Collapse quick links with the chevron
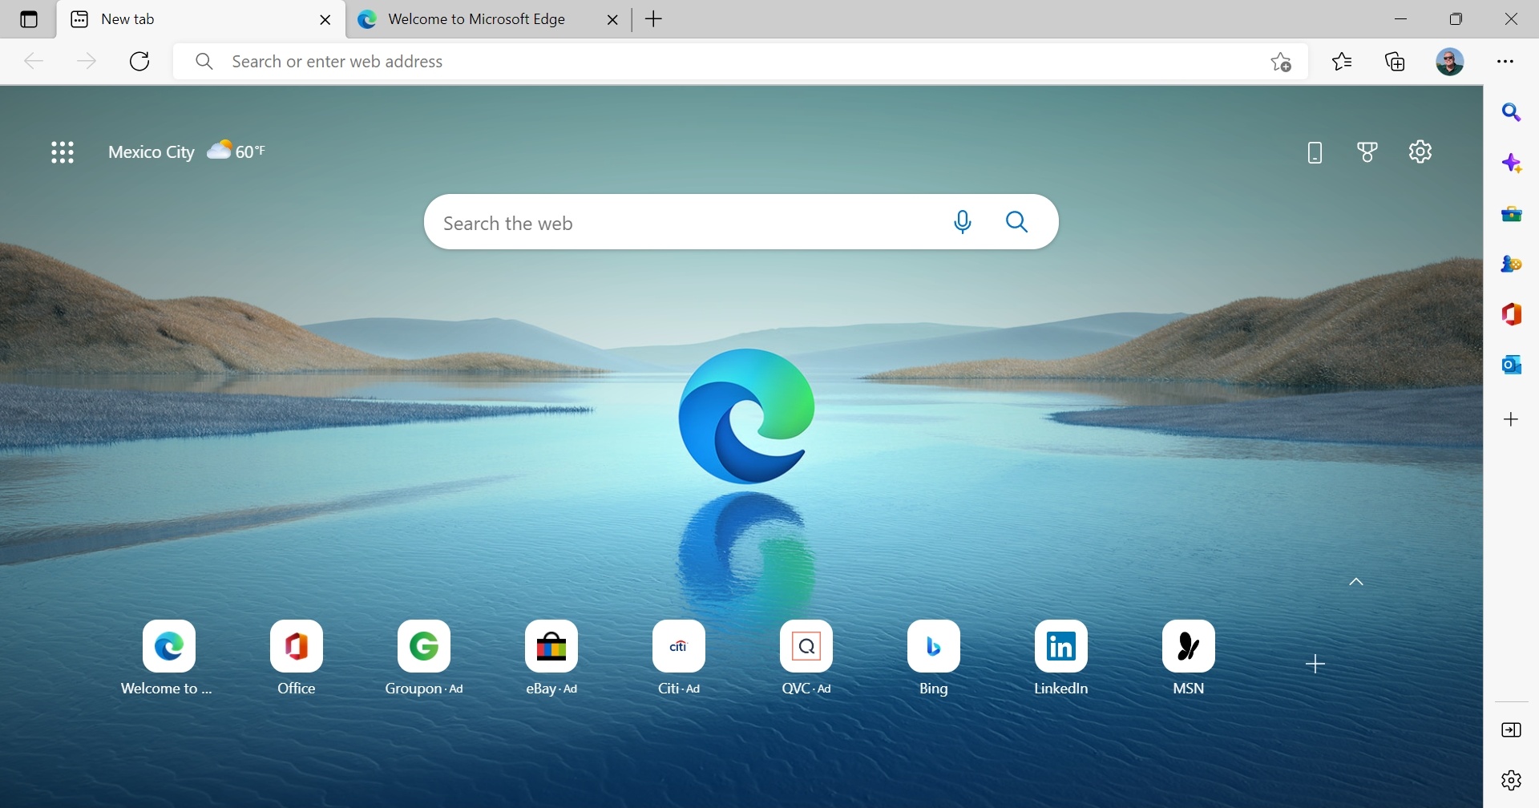The image size is (1539, 808). click(1356, 582)
